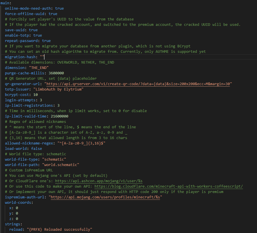The height and width of the screenshot is (233, 257).
Task: Click the totp-issuer LimboAuth string
Action: click(x=58, y=89)
